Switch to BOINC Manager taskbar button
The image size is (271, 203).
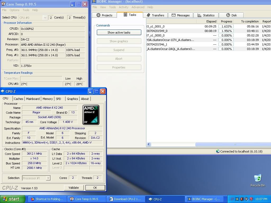(204, 199)
